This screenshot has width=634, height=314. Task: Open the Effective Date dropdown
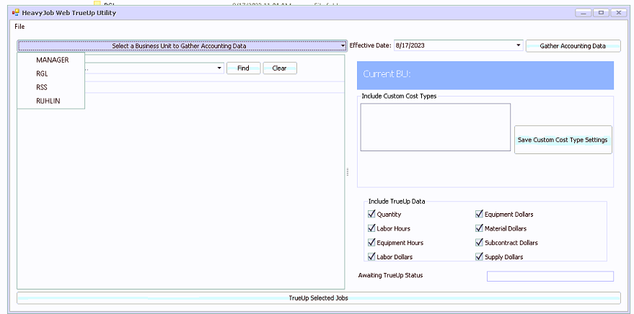(519, 46)
